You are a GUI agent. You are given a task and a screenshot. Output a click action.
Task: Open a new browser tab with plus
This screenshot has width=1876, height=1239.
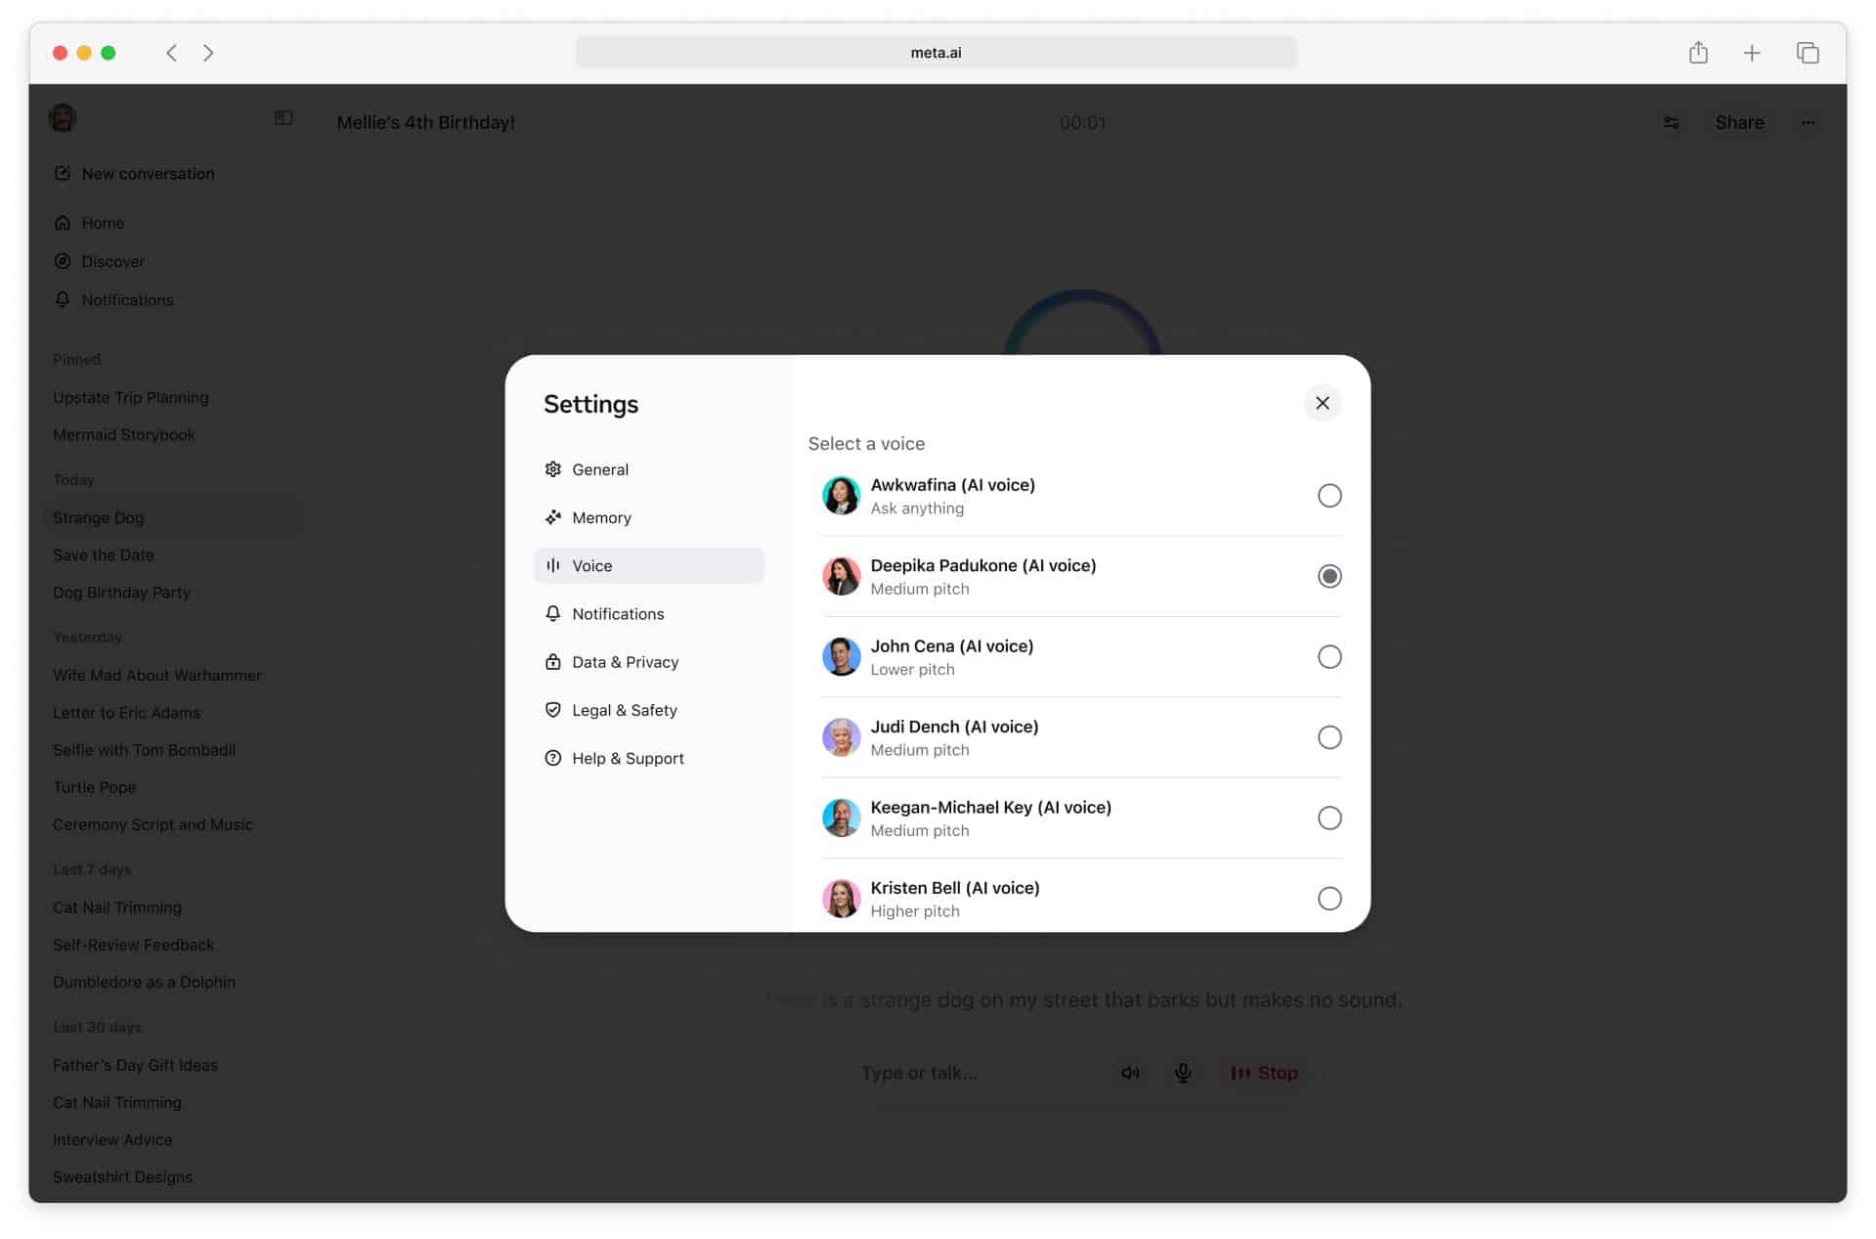click(1752, 53)
